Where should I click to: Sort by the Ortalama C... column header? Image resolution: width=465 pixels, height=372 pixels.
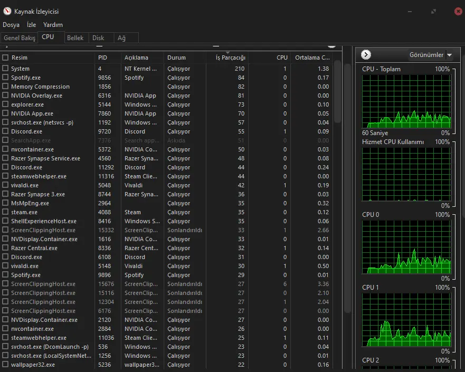point(312,58)
